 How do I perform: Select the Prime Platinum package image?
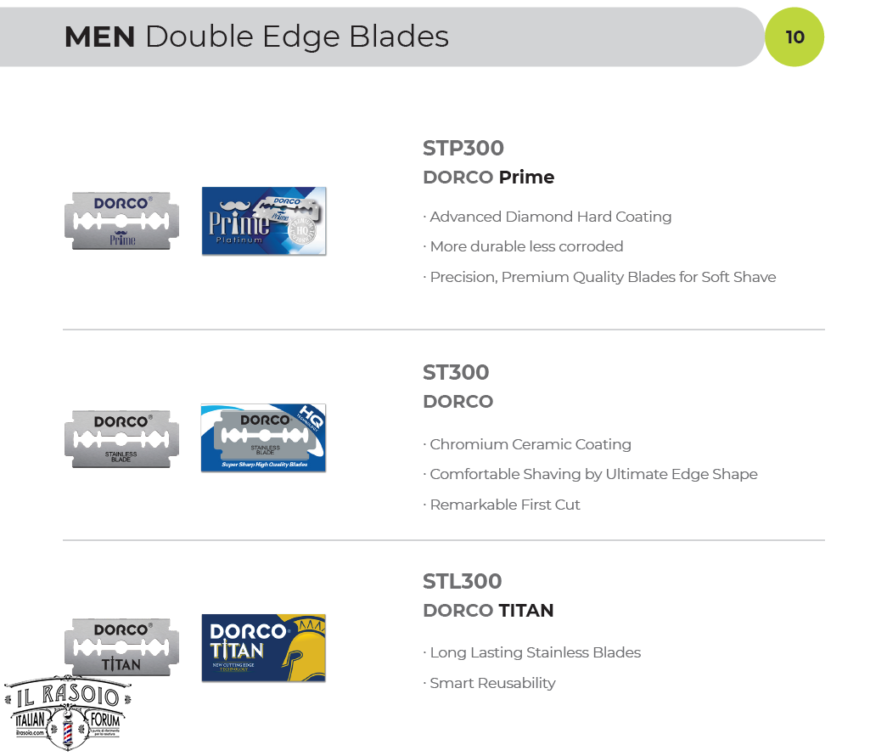[x=264, y=221]
